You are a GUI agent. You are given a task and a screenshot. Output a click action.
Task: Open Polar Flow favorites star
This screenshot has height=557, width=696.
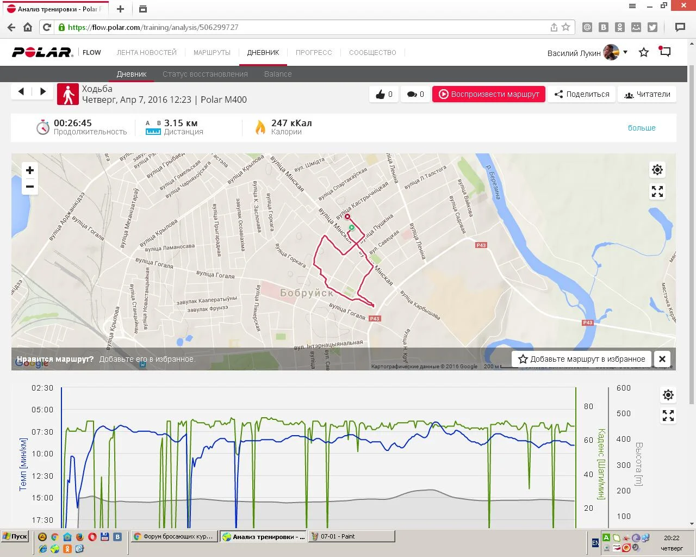(644, 52)
